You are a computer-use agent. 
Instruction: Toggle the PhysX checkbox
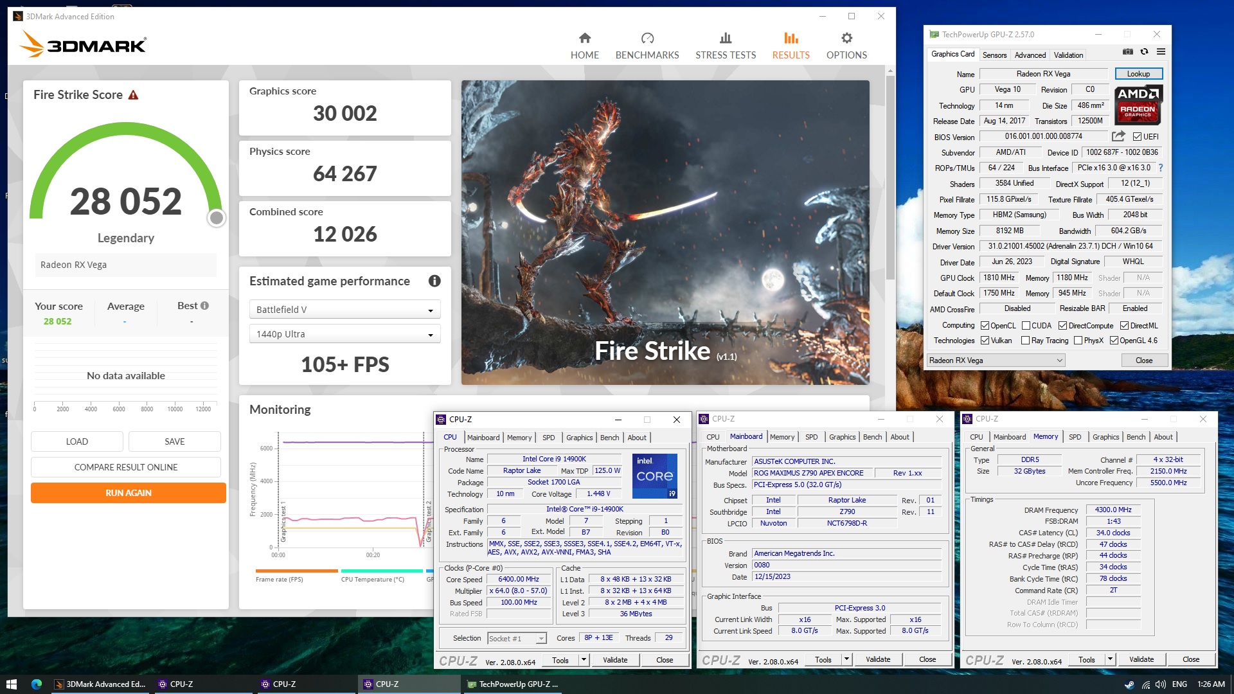point(1078,341)
